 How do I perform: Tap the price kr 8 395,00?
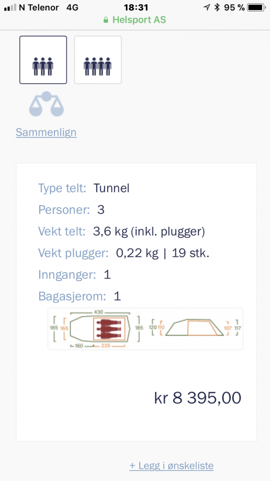pos(198,398)
